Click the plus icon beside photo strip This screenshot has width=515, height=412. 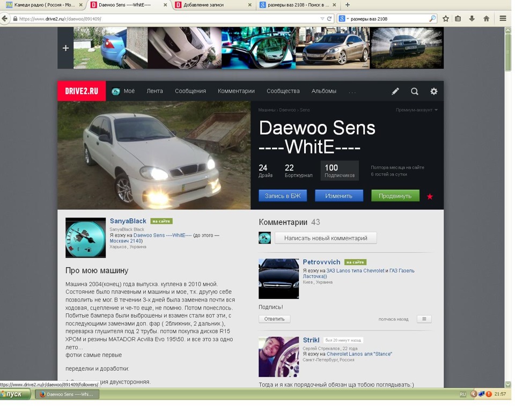(x=65, y=48)
